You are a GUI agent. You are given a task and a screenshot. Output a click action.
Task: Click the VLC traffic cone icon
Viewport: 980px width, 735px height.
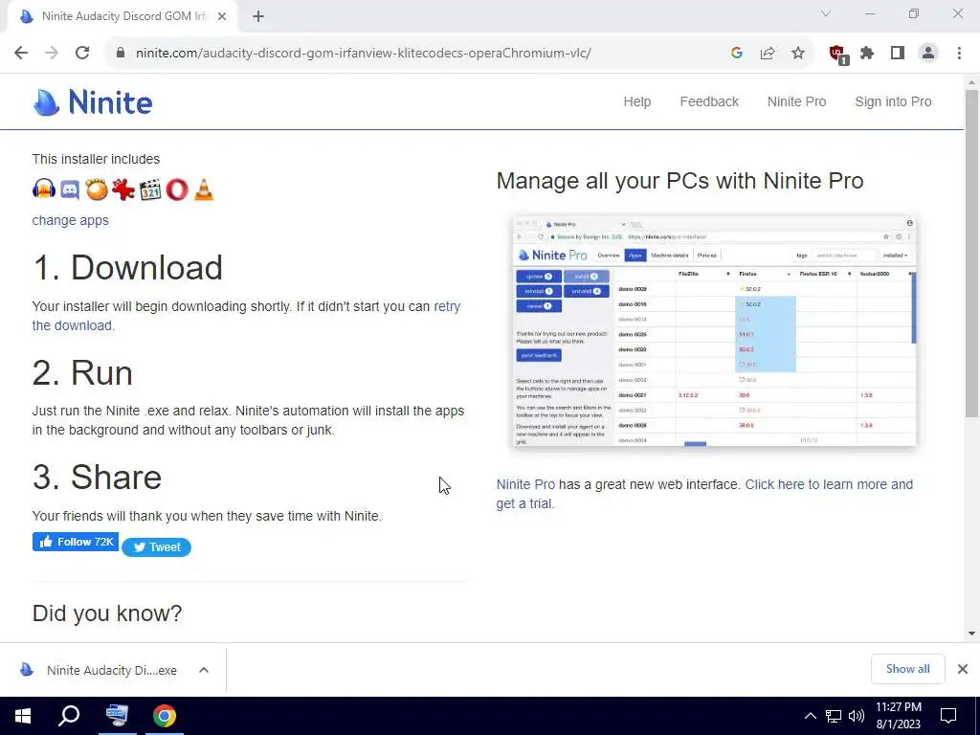coord(204,189)
